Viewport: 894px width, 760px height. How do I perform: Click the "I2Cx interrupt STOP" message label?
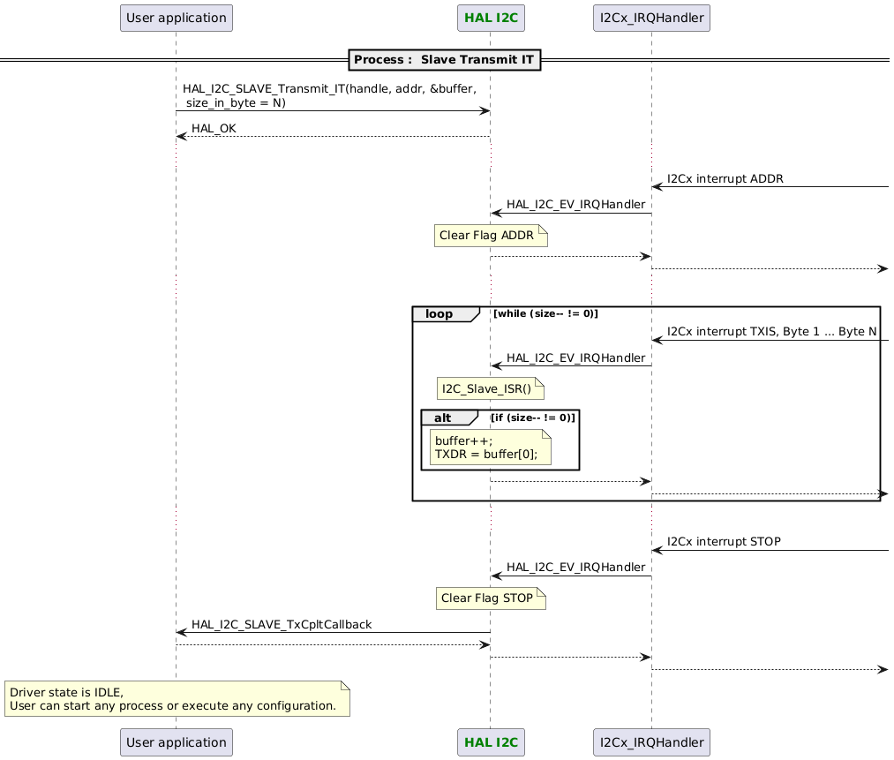tap(724, 541)
